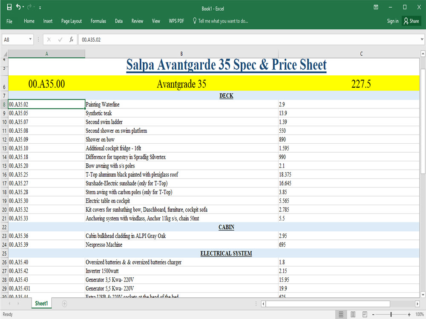Zoom in using the plus icon
Image resolution: width=426 pixels, height=319 pixels.
(x=409, y=314)
